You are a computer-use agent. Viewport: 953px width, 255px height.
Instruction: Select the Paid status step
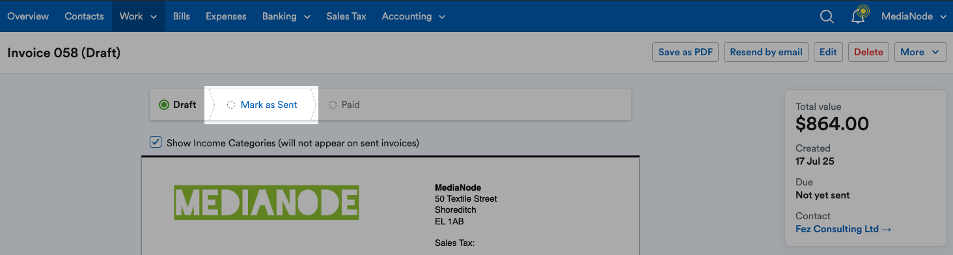pyautogui.click(x=344, y=105)
